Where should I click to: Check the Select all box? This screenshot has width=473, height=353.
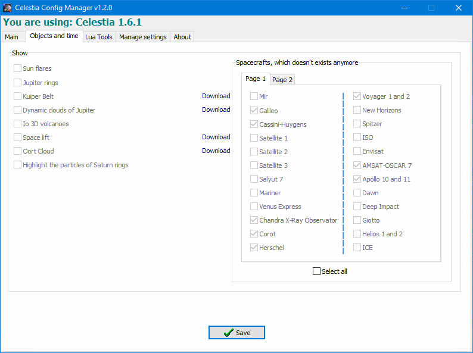(x=316, y=271)
